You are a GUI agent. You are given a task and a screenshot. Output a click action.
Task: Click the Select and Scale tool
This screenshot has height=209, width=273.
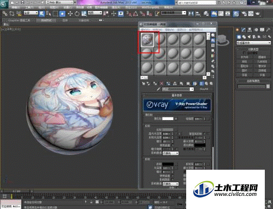click(84, 14)
